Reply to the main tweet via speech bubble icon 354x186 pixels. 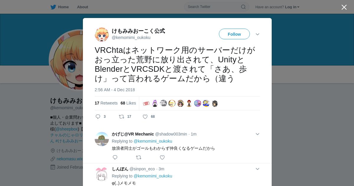(98, 117)
